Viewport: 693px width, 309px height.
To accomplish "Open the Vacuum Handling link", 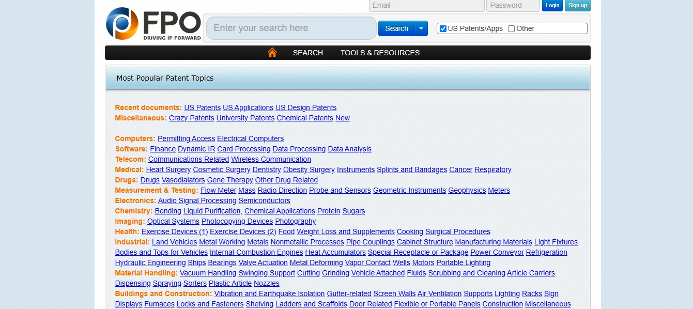I will pyautogui.click(x=208, y=273).
